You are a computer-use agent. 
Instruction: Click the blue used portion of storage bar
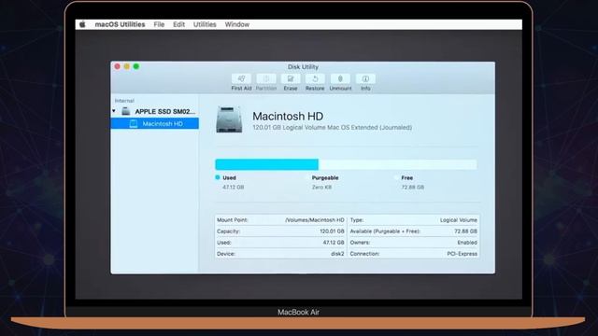pos(267,164)
